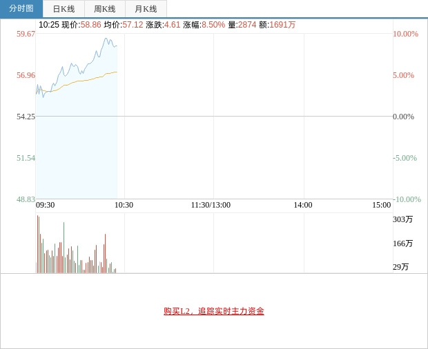Click the 15:00 closing time label

point(381,205)
